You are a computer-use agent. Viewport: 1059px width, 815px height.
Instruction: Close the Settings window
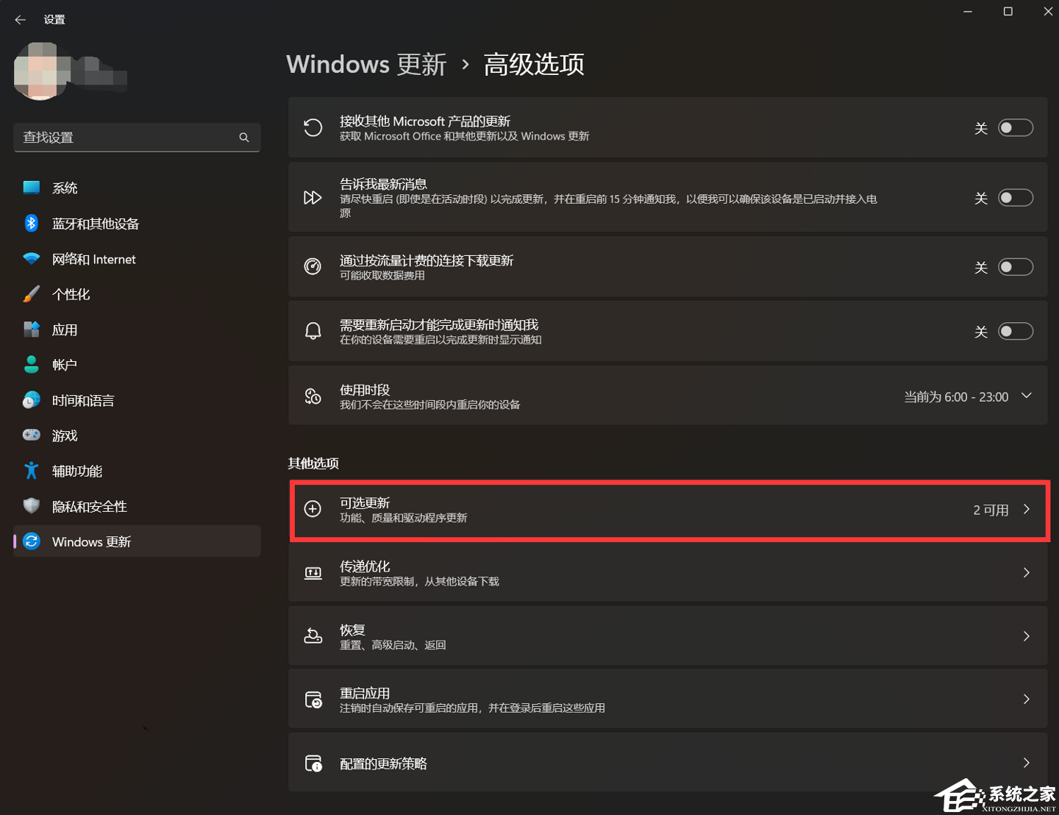tap(1048, 12)
